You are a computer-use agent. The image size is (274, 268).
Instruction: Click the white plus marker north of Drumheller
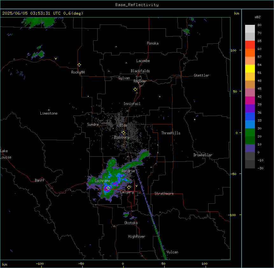[x=195, y=119]
